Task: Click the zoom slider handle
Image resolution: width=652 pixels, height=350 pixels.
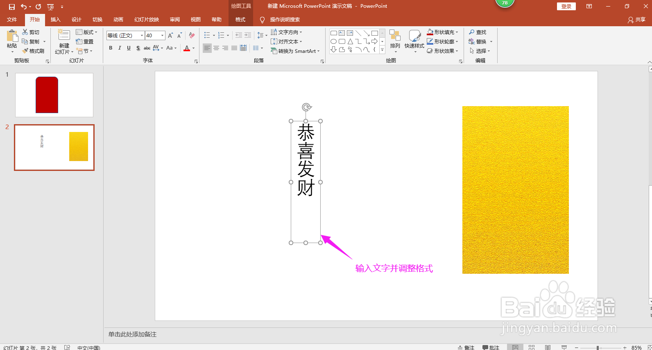Action: pyautogui.click(x=598, y=348)
